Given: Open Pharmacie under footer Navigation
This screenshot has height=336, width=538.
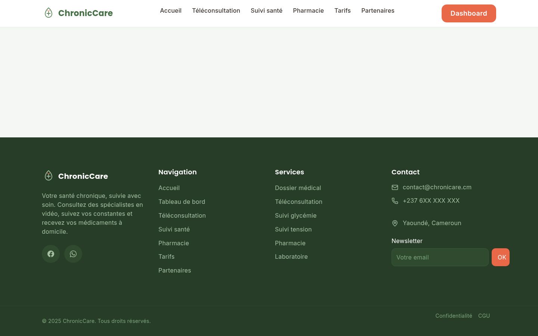Looking at the screenshot, I should (x=174, y=243).
